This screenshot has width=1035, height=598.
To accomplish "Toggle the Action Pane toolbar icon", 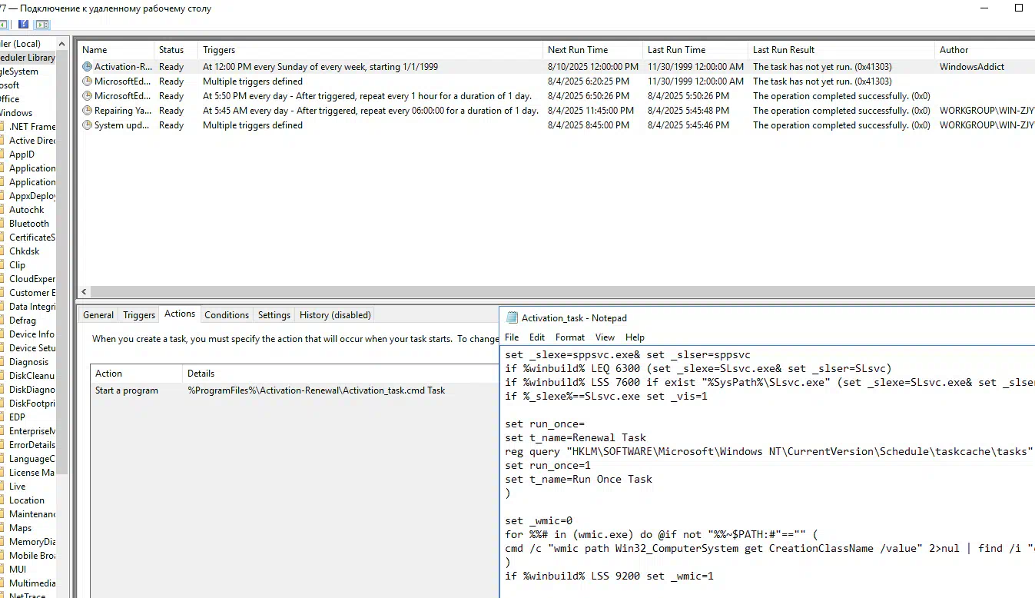I will click(42, 25).
